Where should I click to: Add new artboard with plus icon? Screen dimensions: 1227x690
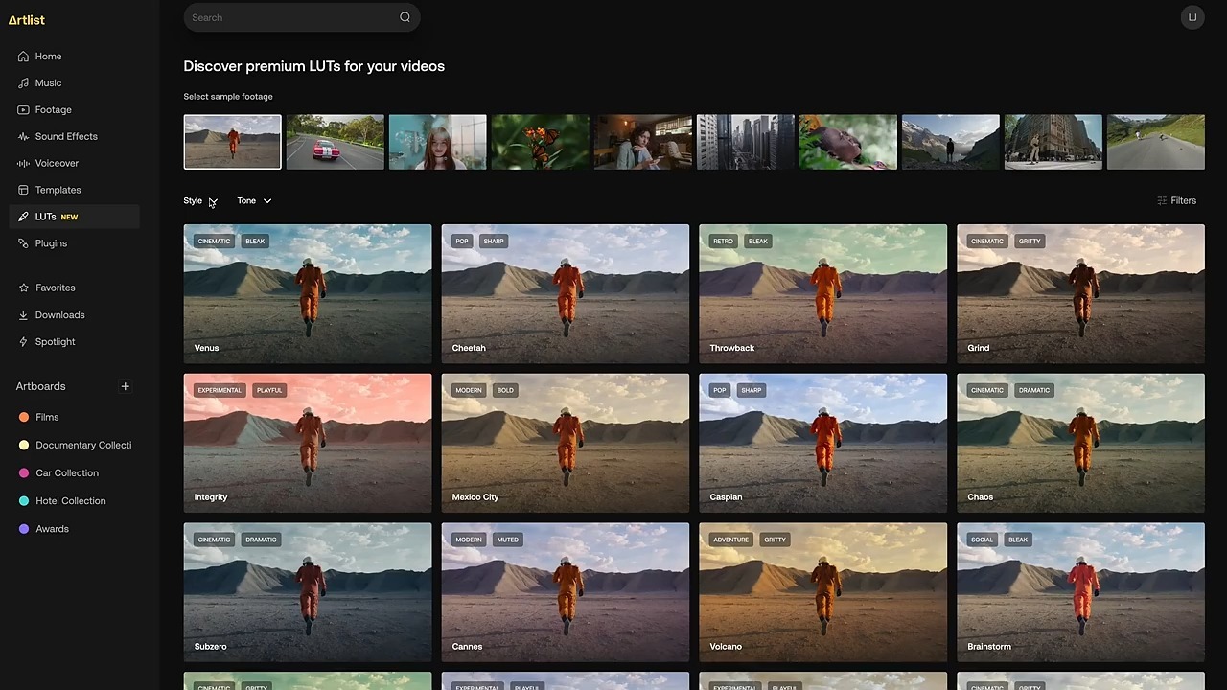tap(125, 386)
